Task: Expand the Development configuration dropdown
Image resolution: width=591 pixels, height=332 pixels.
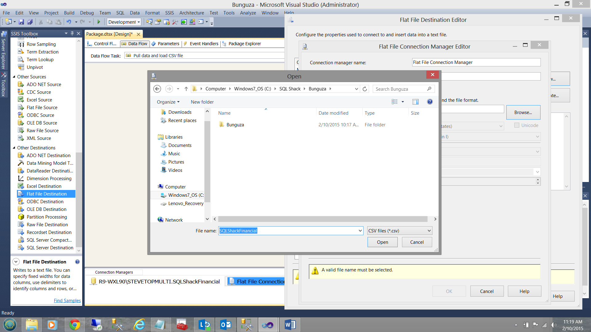Action: (139, 22)
